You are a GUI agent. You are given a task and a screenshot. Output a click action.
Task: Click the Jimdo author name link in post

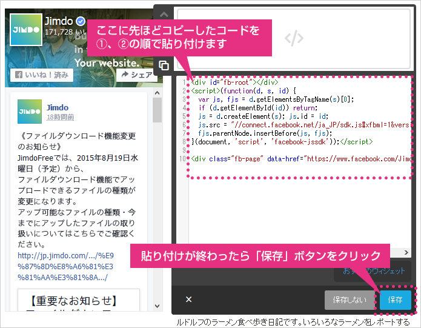58,107
